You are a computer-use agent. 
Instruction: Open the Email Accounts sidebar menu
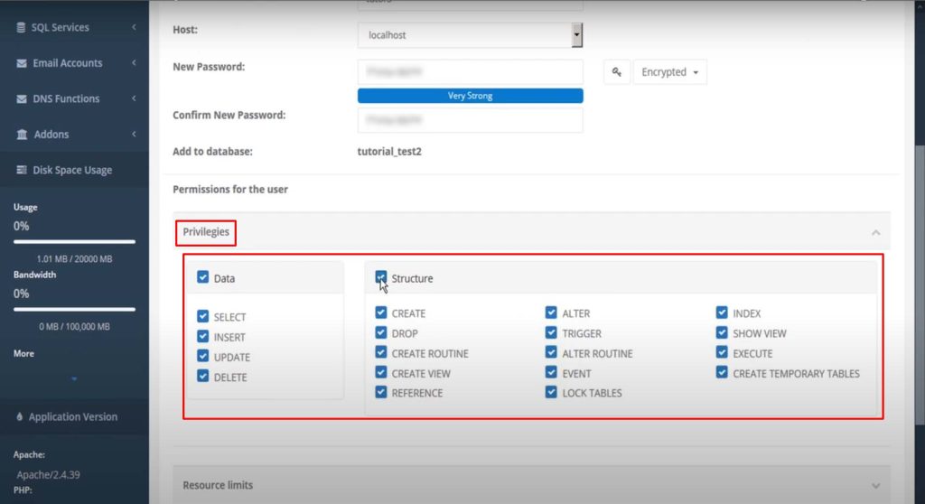pyautogui.click(x=74, y=63)
